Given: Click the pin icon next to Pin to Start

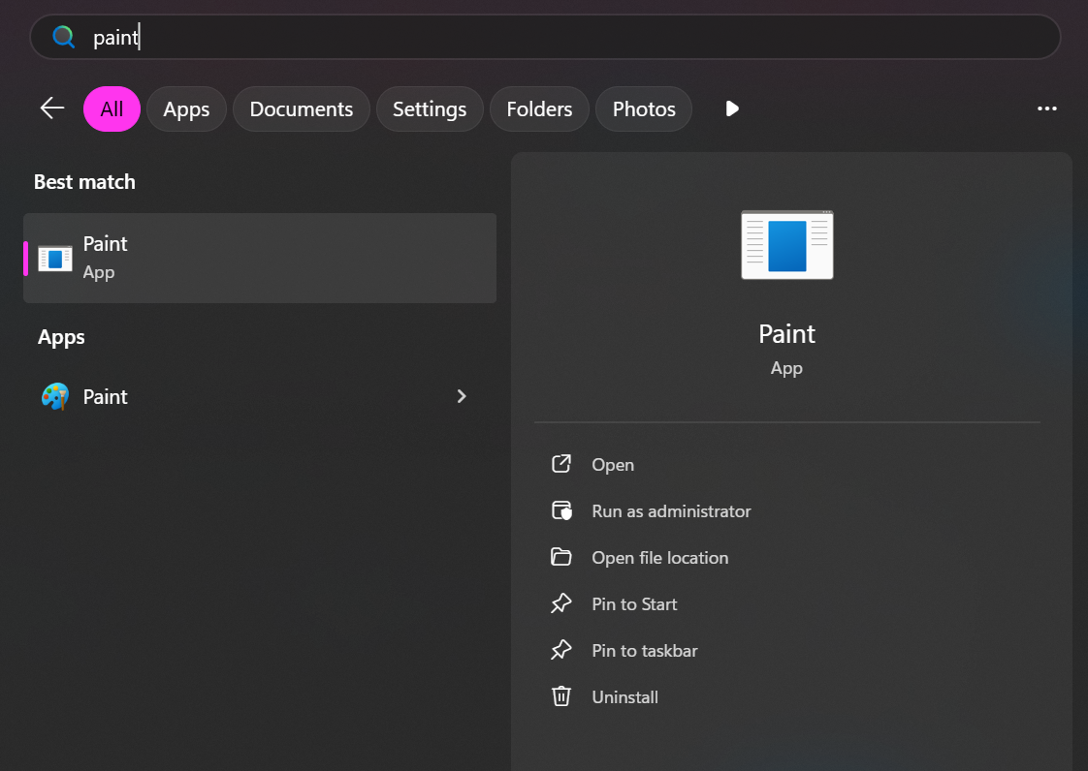Looking at the screenshot, I should pyautogui.click(x=560, y=603).
